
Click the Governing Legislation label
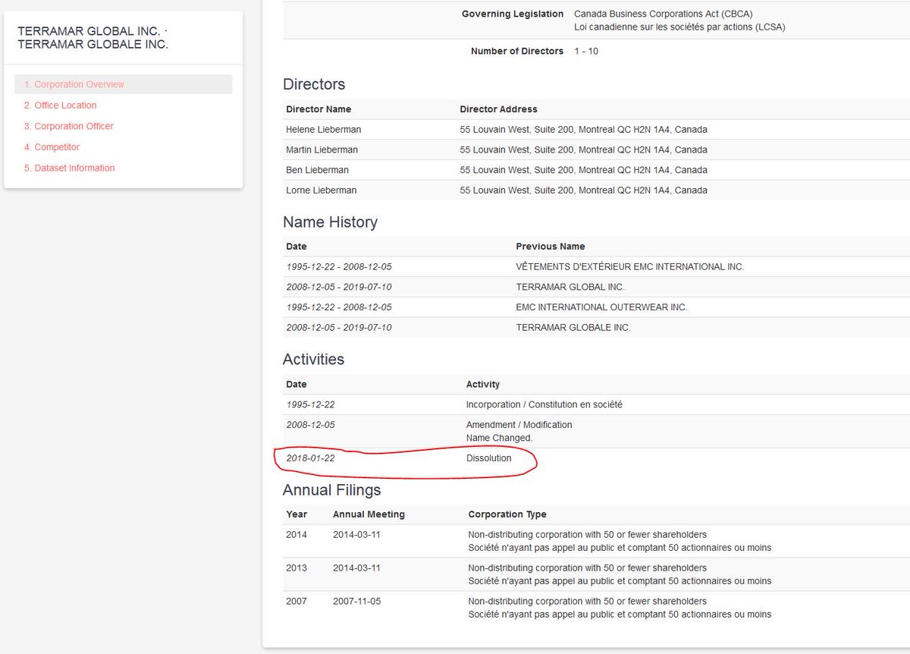click(x=513, y=14)
